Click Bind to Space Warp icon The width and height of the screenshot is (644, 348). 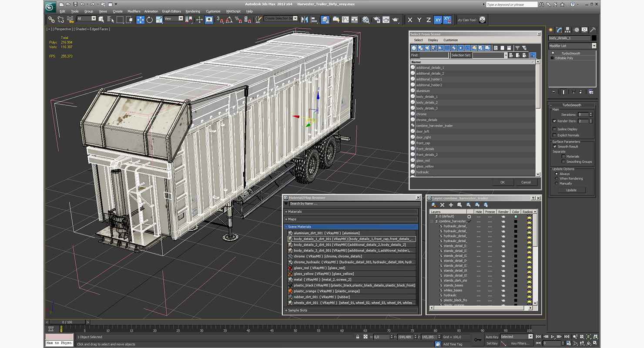pos(70,20)
